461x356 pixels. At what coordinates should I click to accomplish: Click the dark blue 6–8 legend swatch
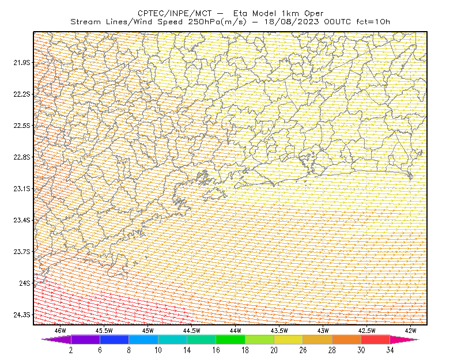tap(114, 339)
